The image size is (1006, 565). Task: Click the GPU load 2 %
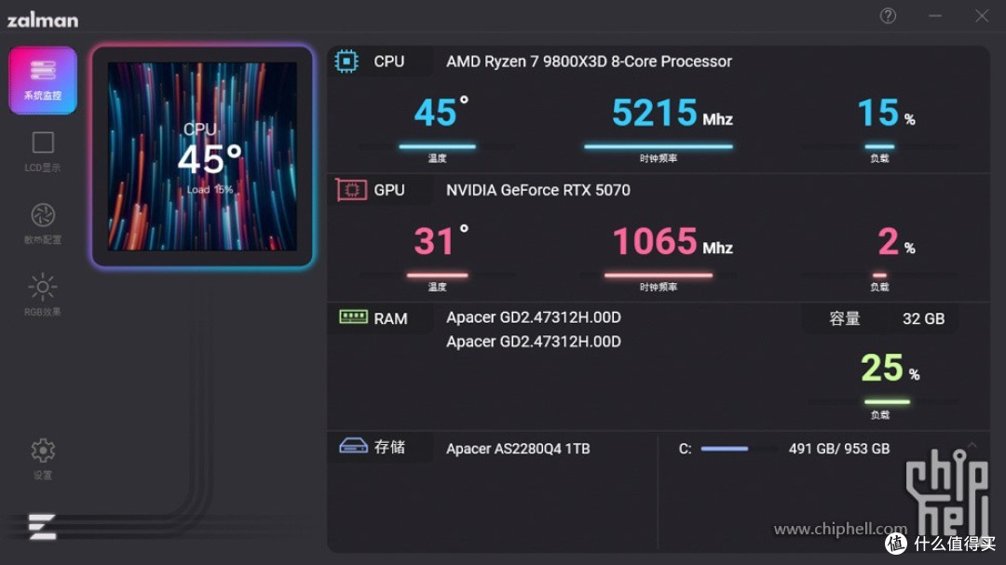point(896,242)
